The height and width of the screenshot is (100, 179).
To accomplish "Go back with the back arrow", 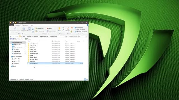I will tap(11, 36).
